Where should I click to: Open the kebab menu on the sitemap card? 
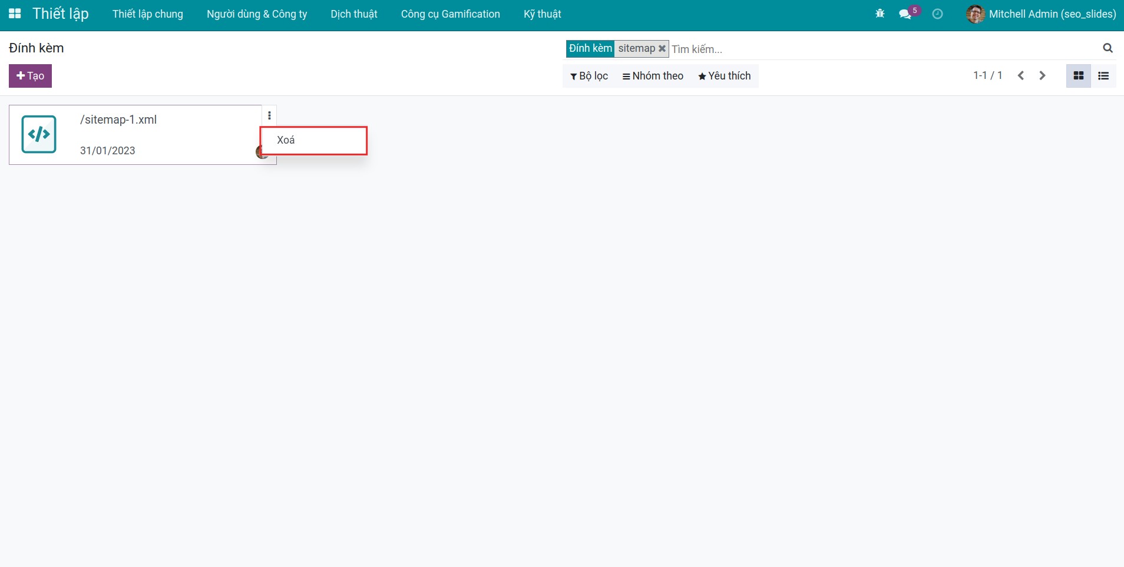pos(269,115)
